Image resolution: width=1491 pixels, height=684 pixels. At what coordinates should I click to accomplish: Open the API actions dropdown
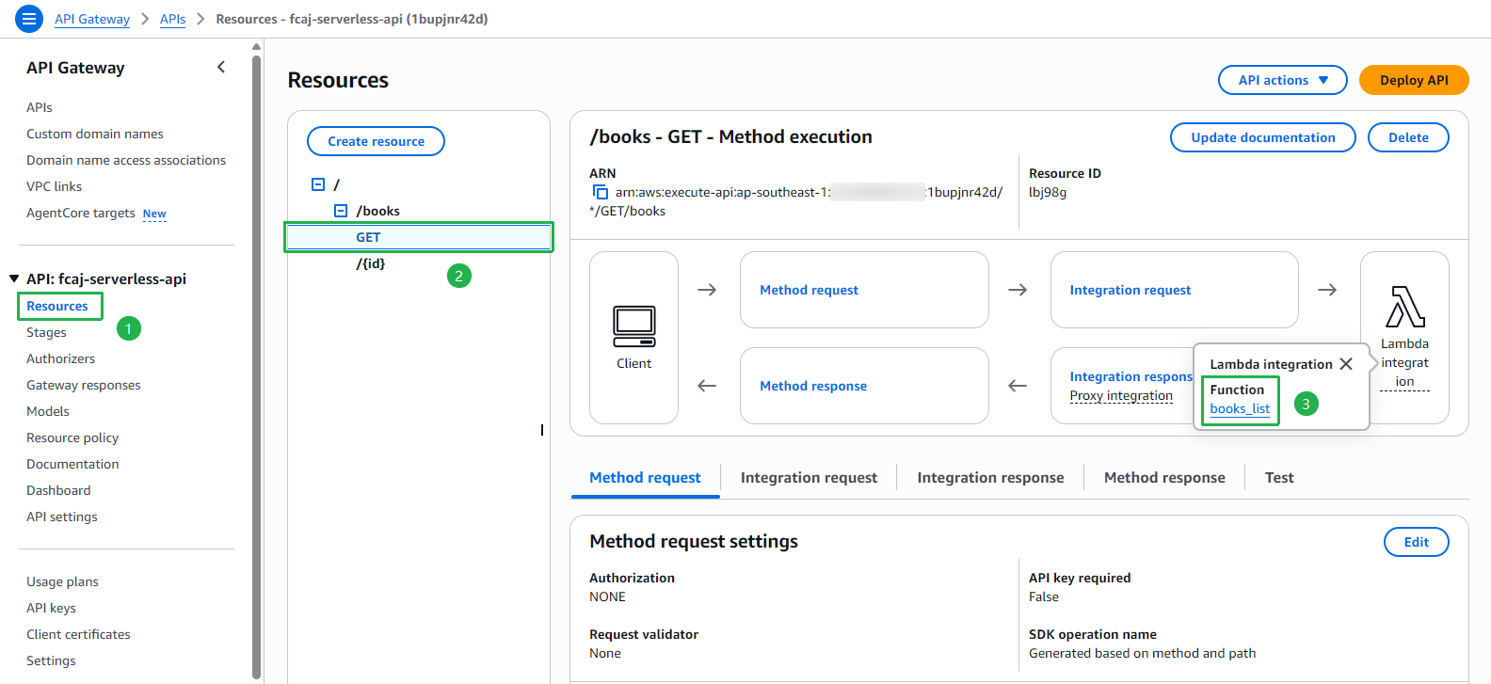tap(1282, 80)
